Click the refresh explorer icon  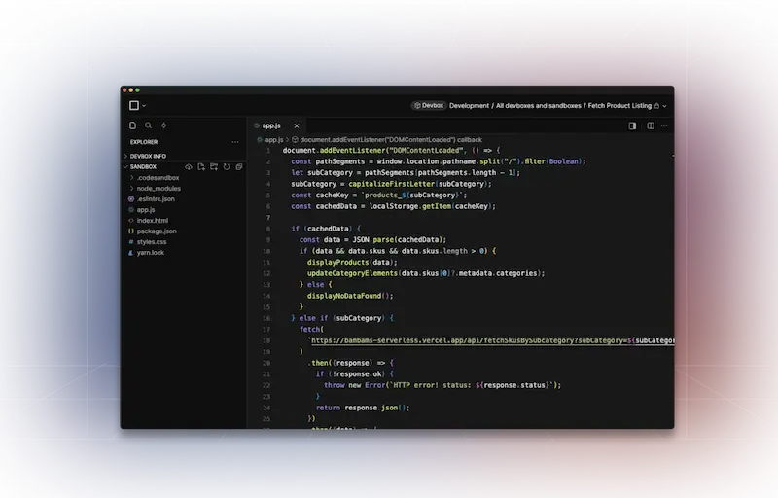click(227, 166)
